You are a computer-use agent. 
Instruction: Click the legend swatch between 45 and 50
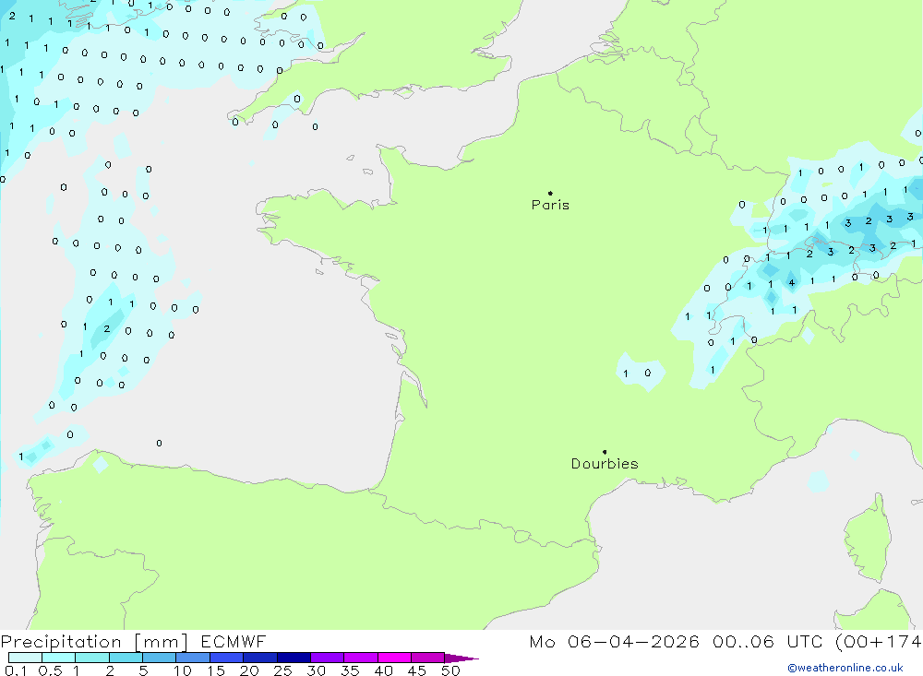point(428,658)
